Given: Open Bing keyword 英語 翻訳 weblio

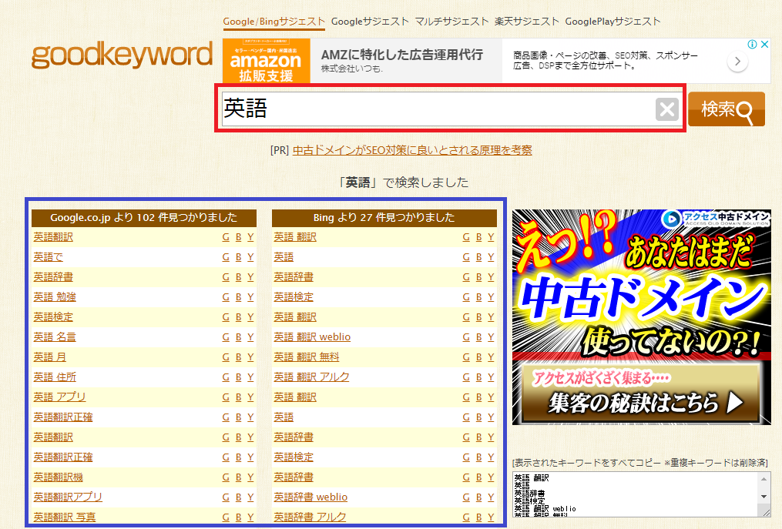Looking at the screenshot, I should [x=312, y=337].
